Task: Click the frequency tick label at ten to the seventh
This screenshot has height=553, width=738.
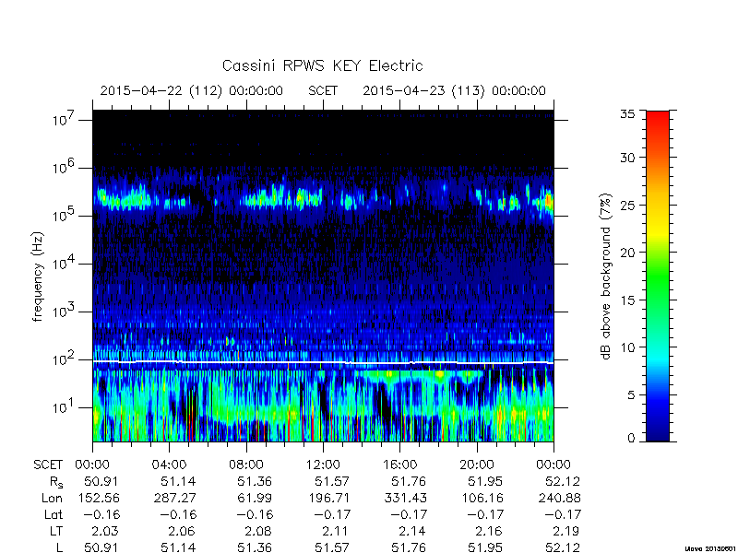Action: pyautogui.click(x=65, y=121)
